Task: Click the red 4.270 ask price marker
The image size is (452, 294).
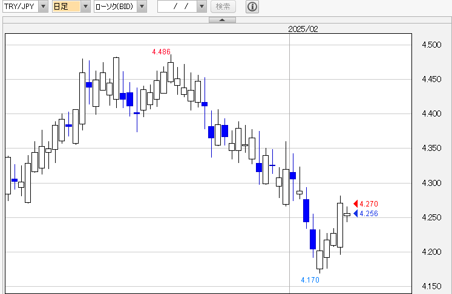Action: point(365,203)
